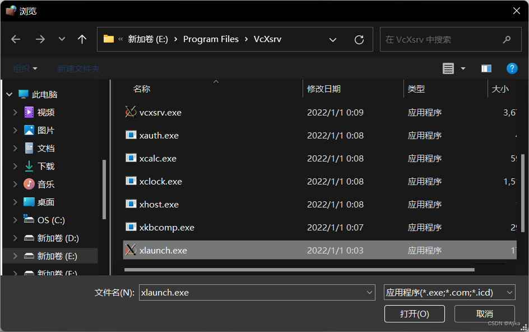Select xcalc.exe file icon
This screenshot has width=529, height=332.
(x=131, y=158)
